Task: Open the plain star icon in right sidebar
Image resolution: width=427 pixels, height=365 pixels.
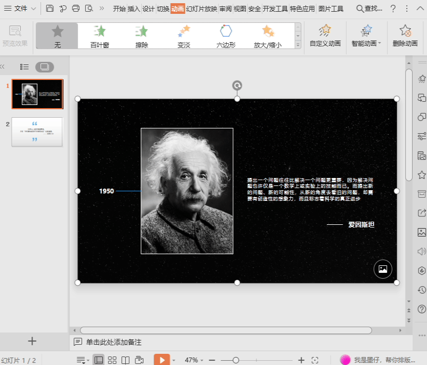Action: point(422,175)
